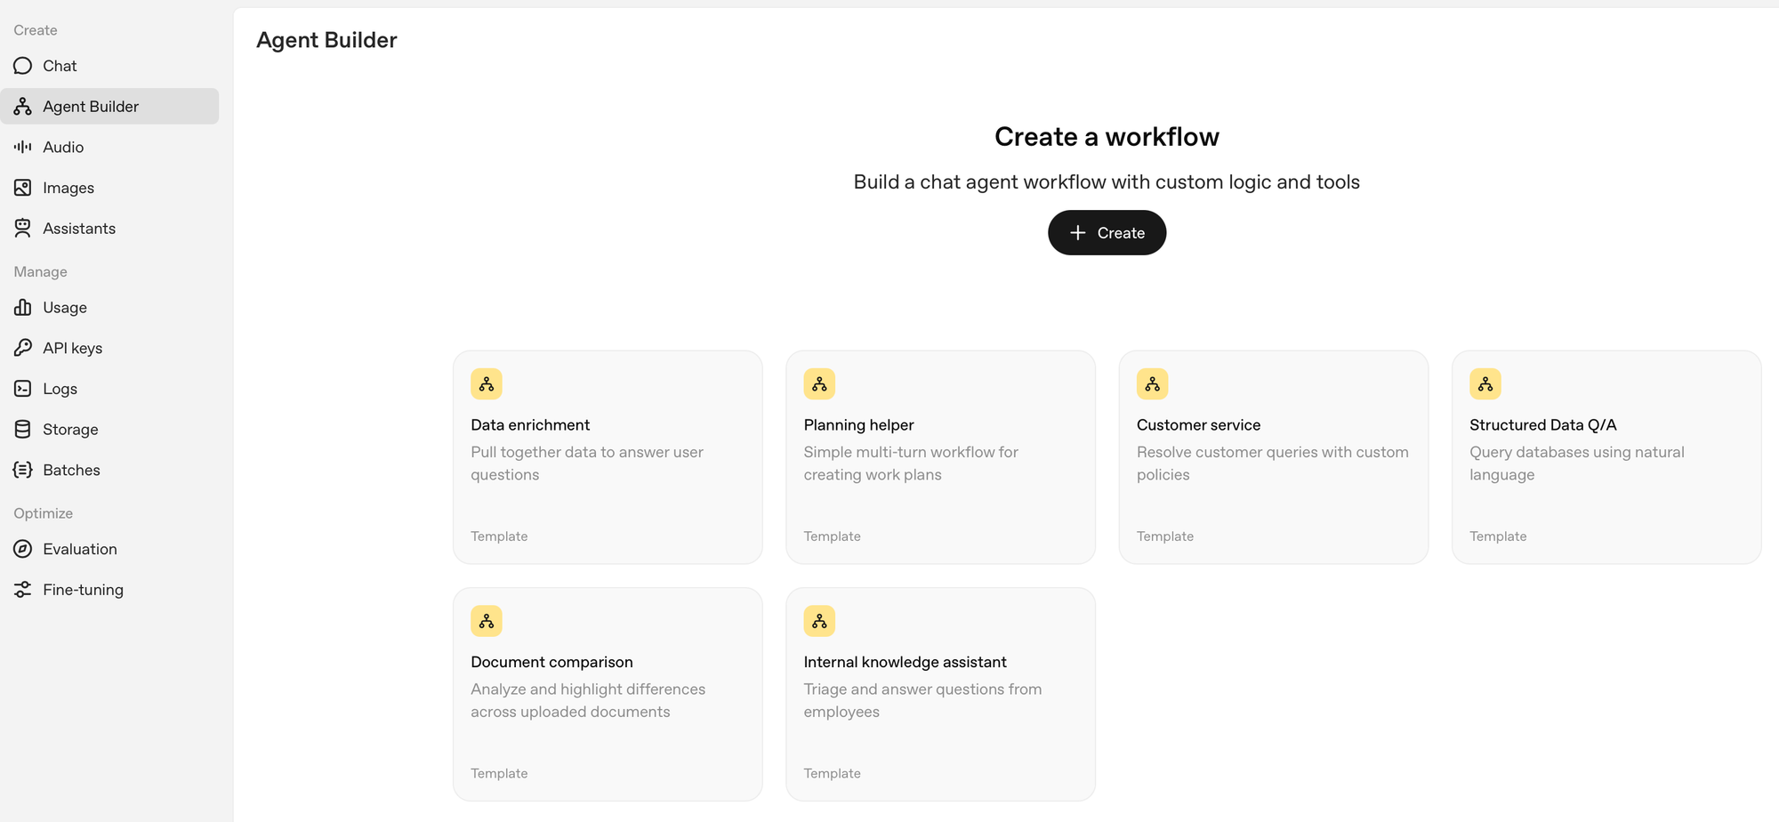Open the Internal knowledge assistant template
This screenshot has height=822, width=1779.
tap(940, 694)
